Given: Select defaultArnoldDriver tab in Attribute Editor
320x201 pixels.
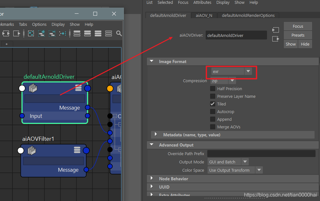Looking at the screenshot, I should coord(168,16).
